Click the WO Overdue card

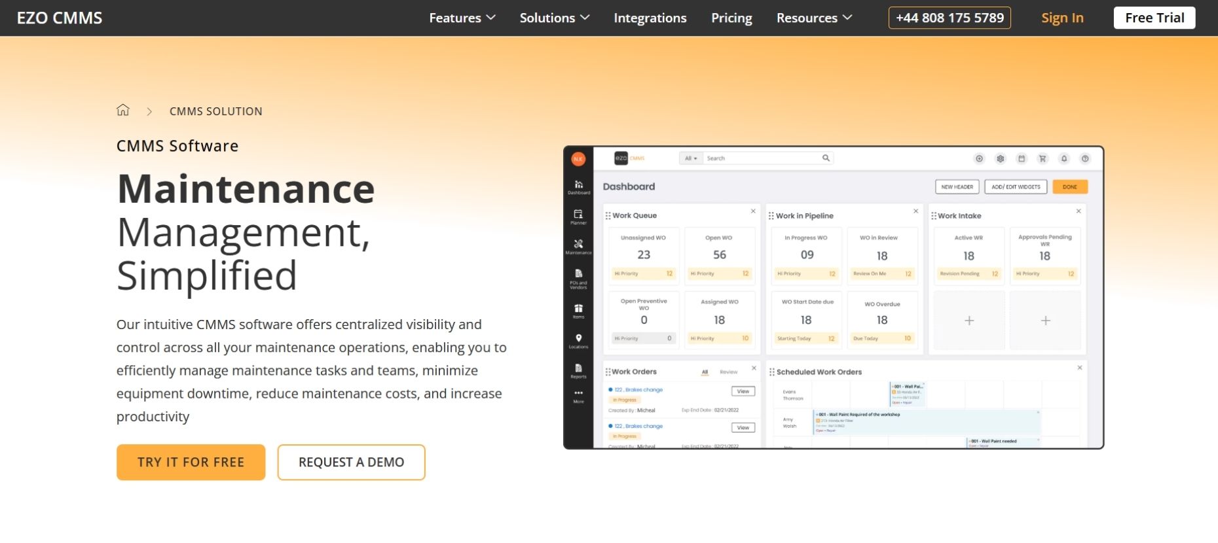click(882, 321)
